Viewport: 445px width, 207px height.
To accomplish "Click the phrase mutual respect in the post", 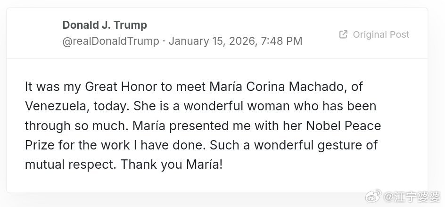I will [70, 165].
